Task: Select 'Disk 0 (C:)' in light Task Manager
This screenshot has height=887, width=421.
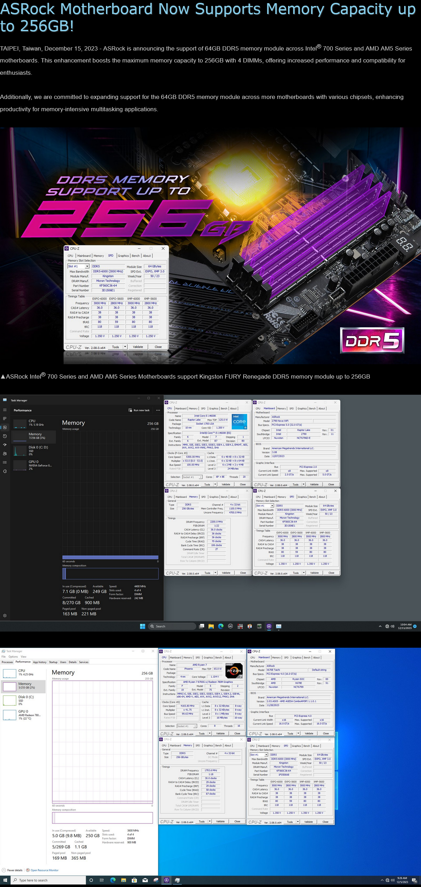Action: pyautogui.click(x=23, y=700)
